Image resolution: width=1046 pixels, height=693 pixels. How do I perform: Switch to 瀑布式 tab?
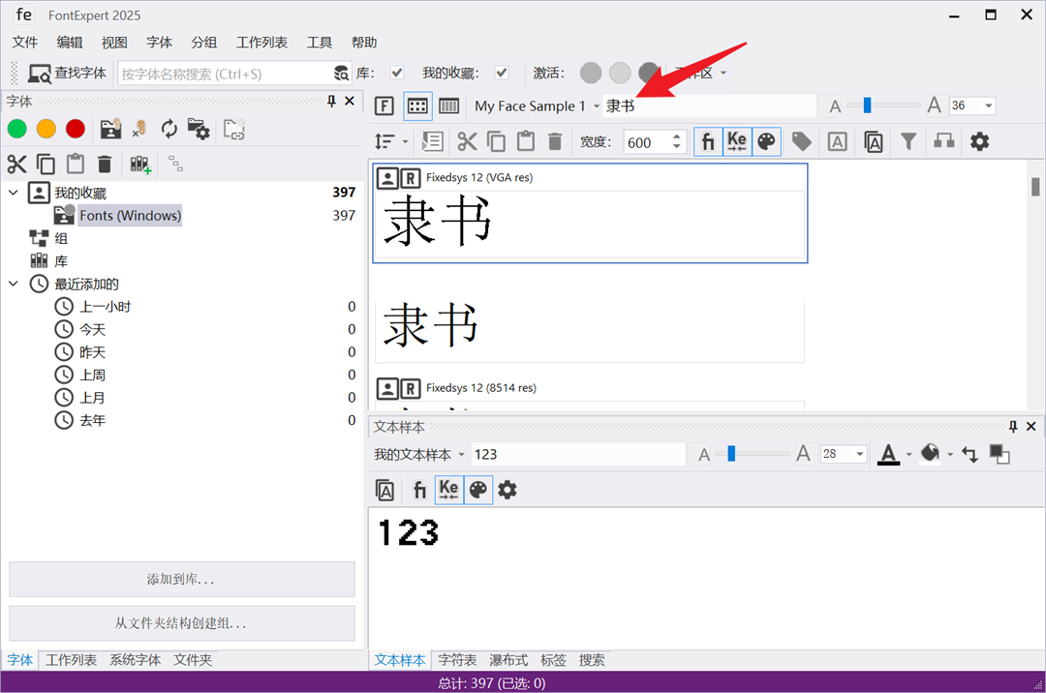click(x=508, y=660)
